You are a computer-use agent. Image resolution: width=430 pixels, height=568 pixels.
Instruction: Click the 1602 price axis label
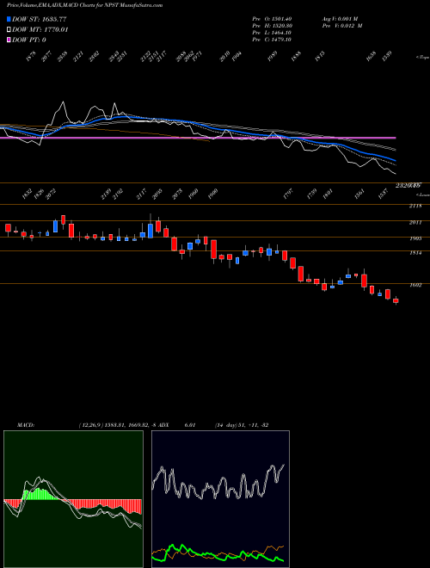pos(415,285)
